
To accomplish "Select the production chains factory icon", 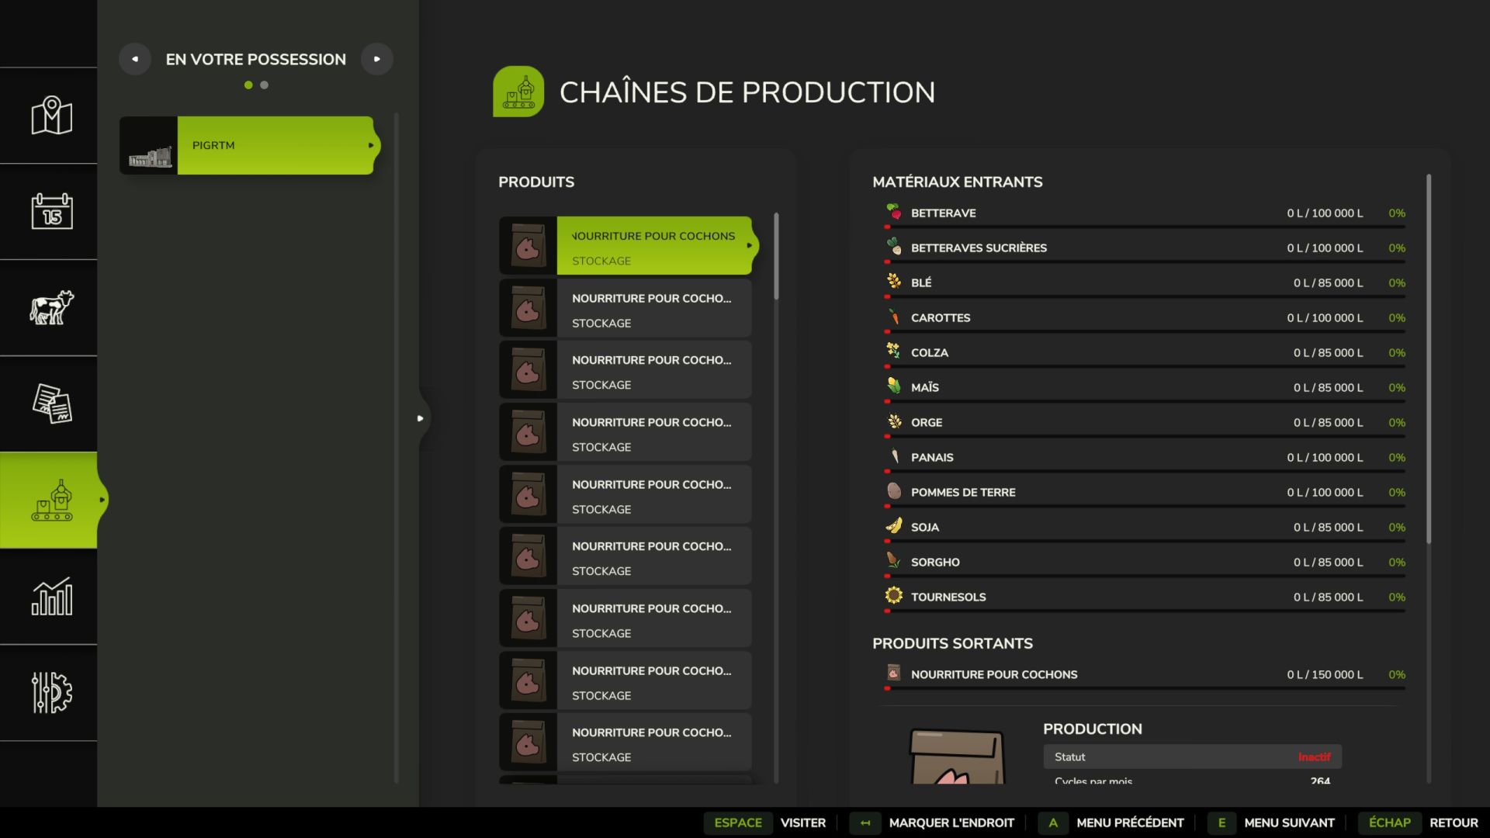I will [51, 500].
